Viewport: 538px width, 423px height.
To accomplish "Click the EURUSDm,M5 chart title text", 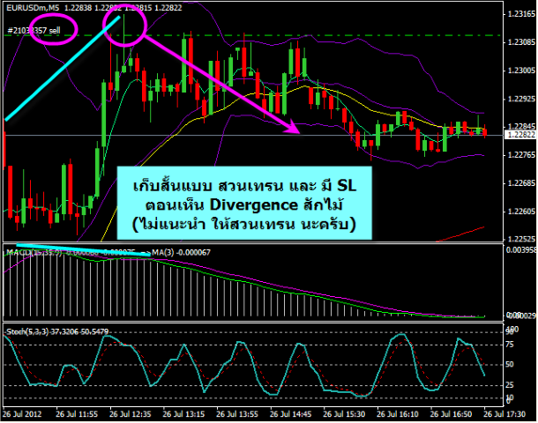I will click(33, 8).
